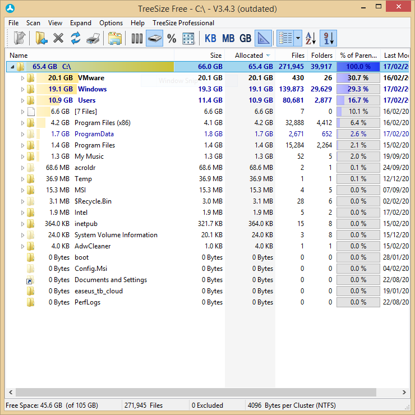Click the AdwCleaner folder name
The height and width of the screenshot is (415, 415).
click(x=93, y=246)
